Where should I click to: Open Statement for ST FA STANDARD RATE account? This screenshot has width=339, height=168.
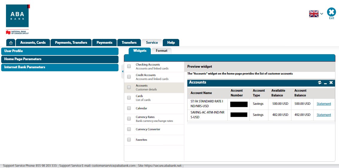(x=324, y=104)
